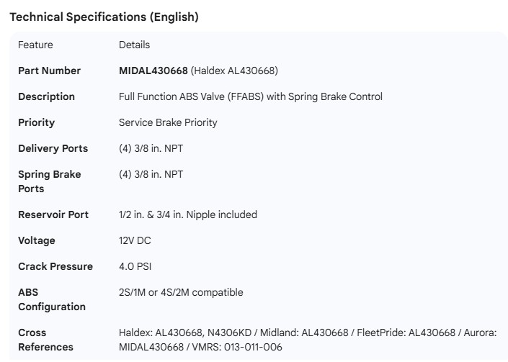
Task: Click the Crack Pressure row label
Action: click(55, 266)
